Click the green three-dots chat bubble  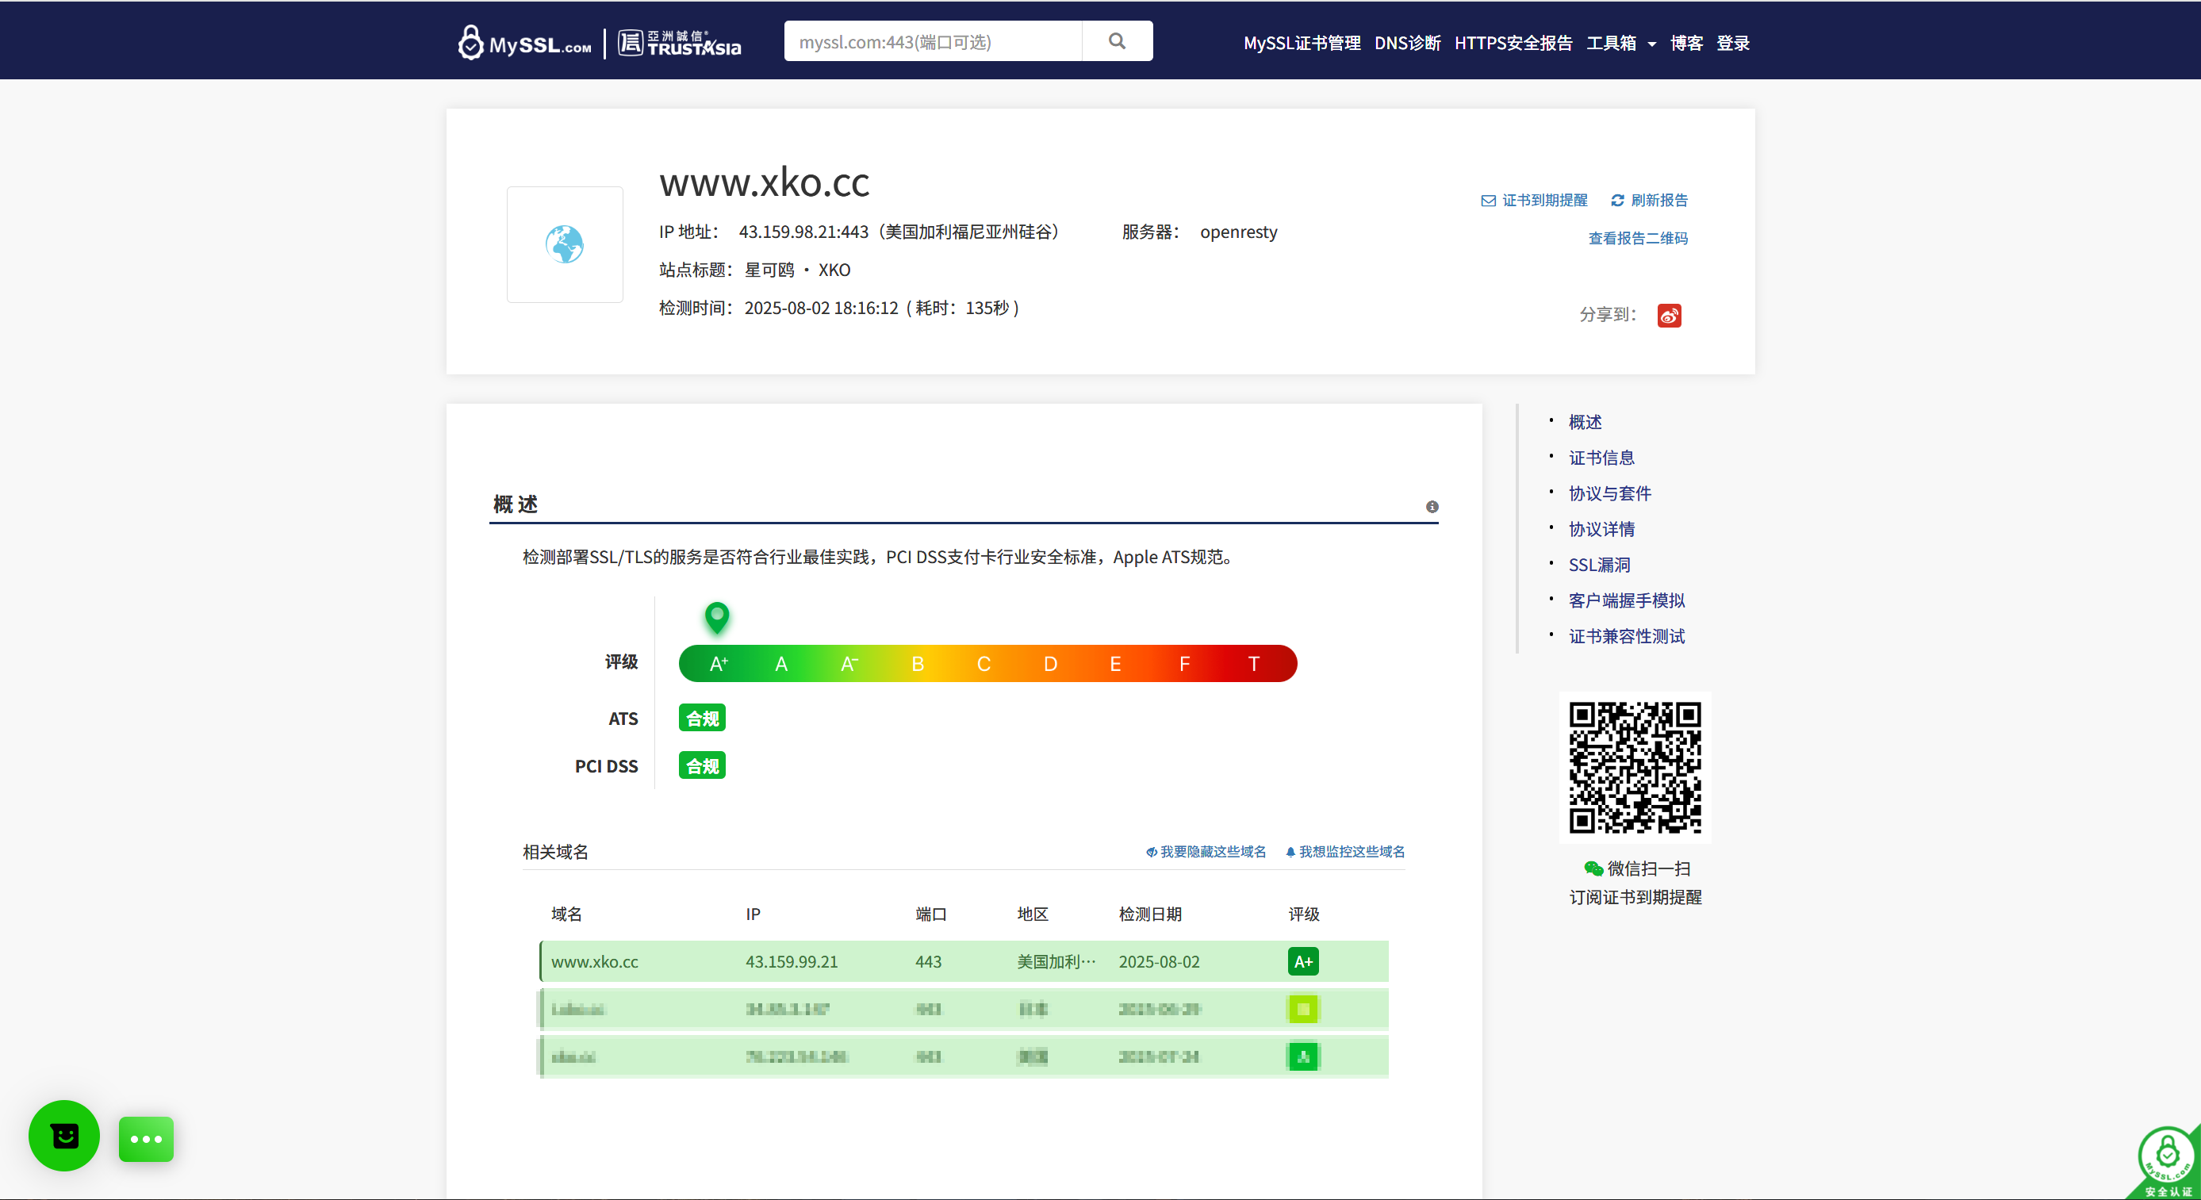146,1140
